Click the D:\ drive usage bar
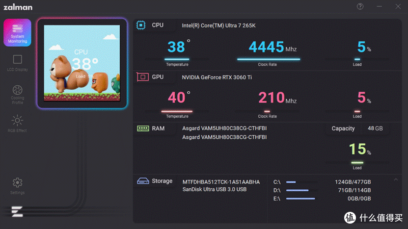 point(298,190)
